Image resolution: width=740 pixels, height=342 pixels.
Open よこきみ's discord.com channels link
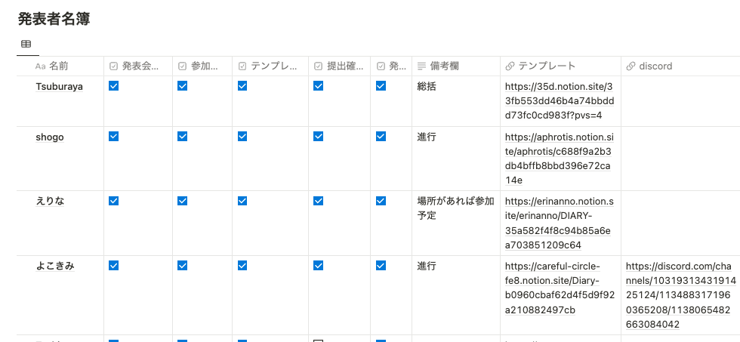point(681,295)
